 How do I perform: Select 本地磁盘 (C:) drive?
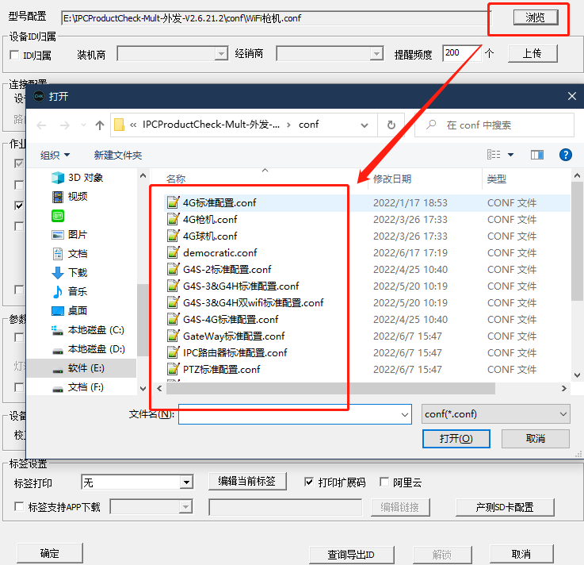point(87,330)
